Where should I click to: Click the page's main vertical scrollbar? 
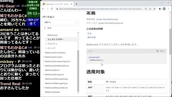[x=170, y=41]
